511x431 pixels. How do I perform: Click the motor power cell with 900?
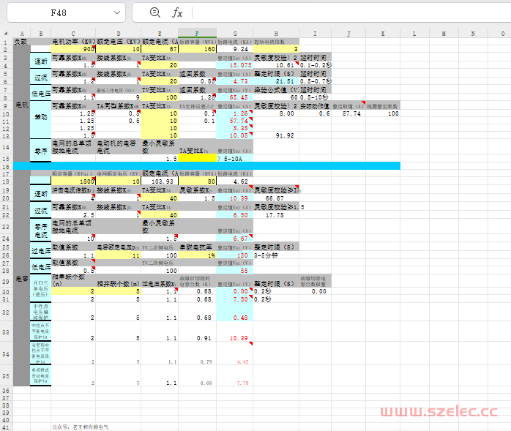coord(73,49)
